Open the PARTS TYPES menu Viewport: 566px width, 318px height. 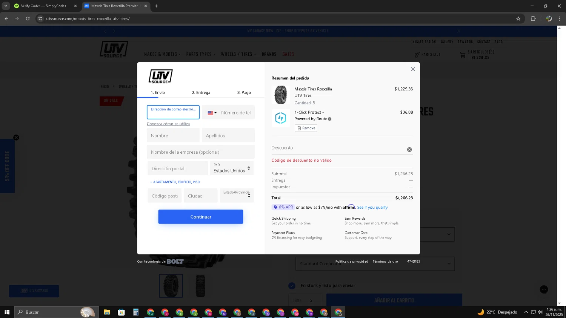pos(201,54)
